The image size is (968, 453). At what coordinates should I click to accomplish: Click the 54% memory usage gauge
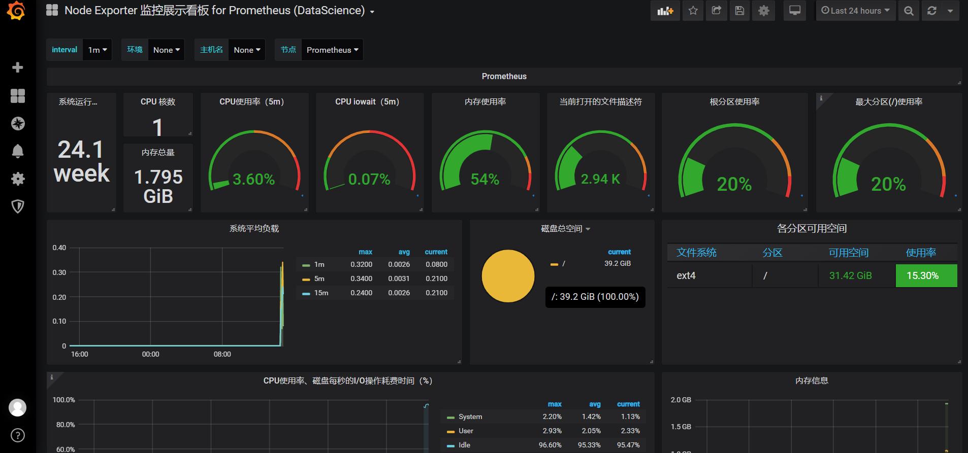tap(485, 161)
